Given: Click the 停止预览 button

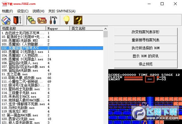Looking at the screenshot, I should click(146, 64).
